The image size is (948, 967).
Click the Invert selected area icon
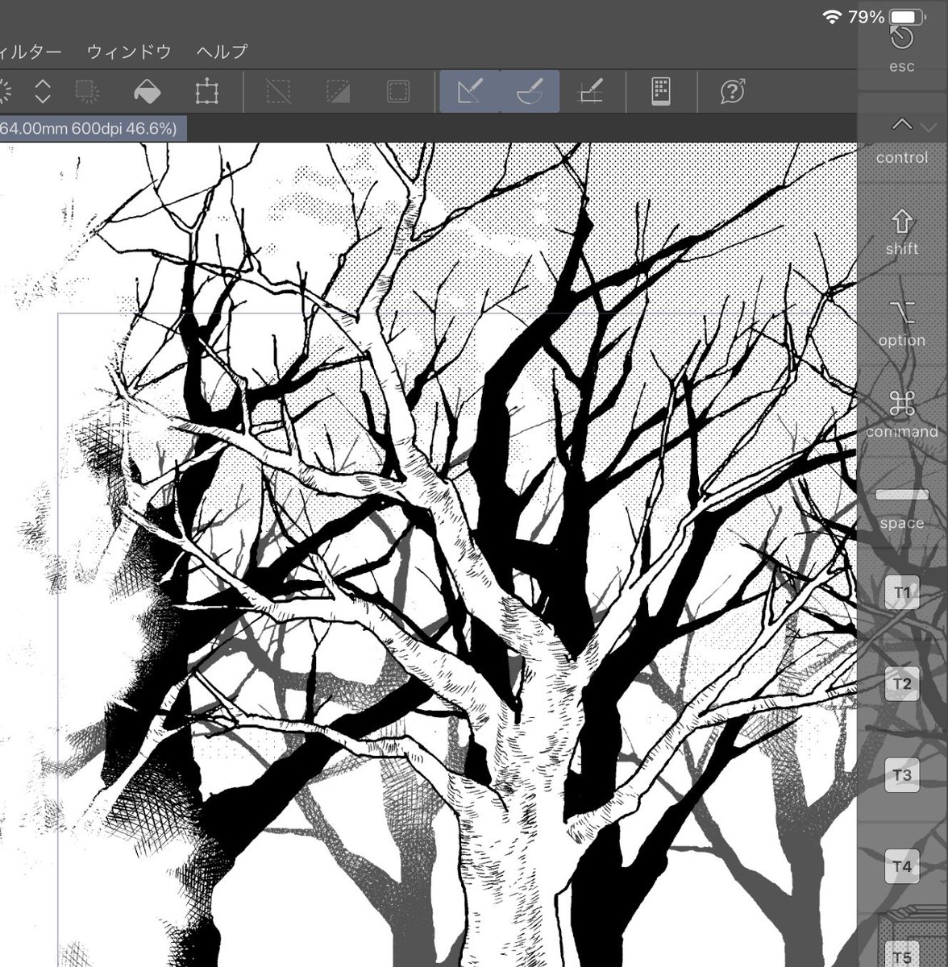click(x=338, y=91)
